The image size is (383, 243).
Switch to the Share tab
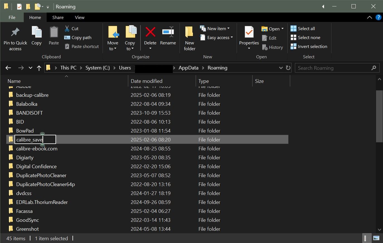point(58,17)
